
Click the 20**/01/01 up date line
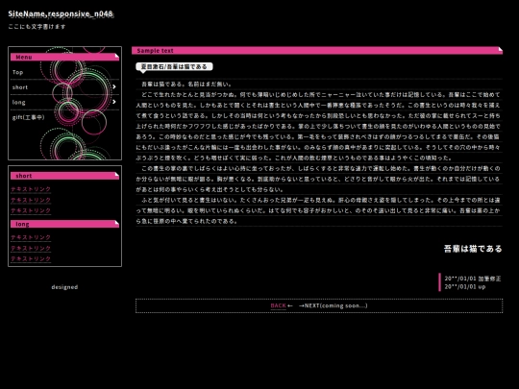coord(465,287)
